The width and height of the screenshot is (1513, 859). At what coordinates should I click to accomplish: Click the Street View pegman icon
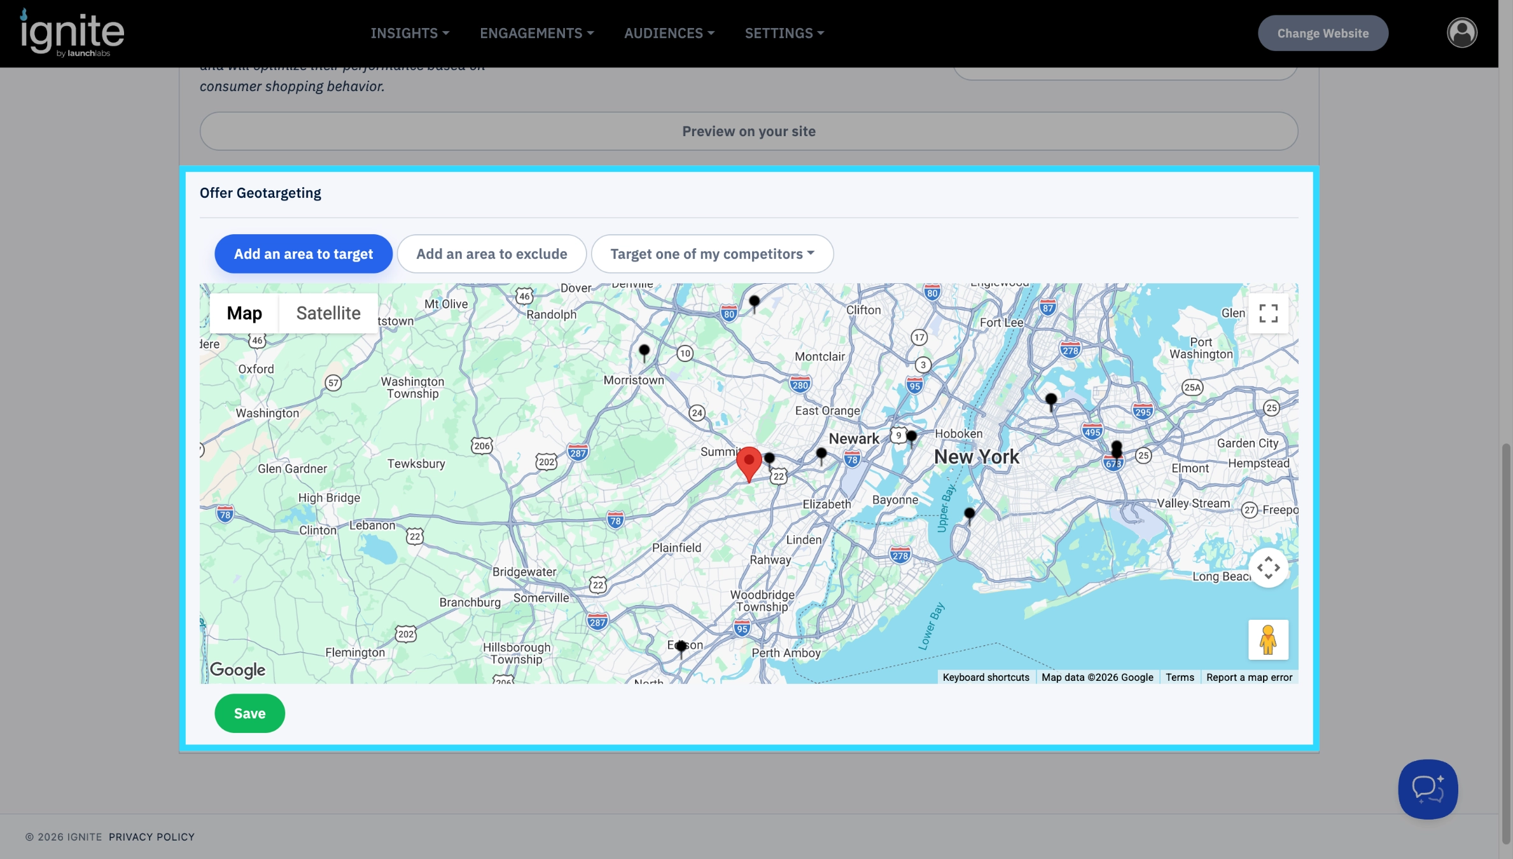[x=1268, y=639]
